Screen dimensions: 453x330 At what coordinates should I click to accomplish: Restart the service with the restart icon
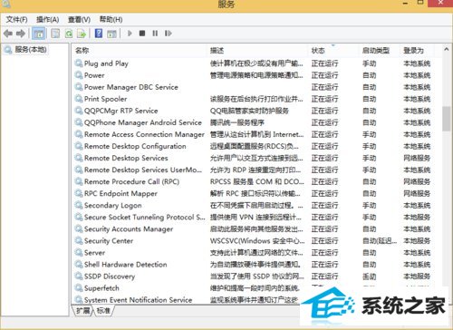click(169, 34)
